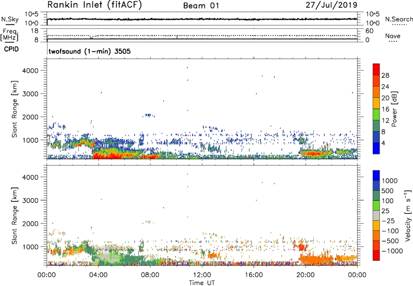Image resolution: width=413 pixels, height=286 pixels.
Task: Click the '60' Nave axis tick label
Action: [369, 31]
